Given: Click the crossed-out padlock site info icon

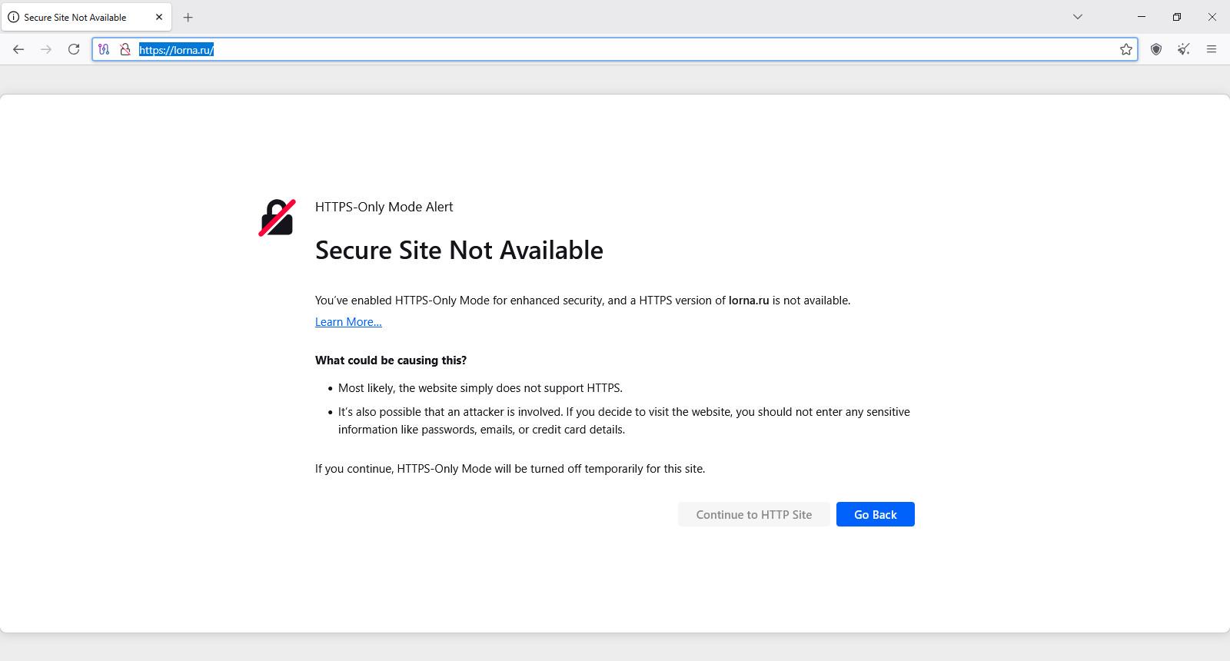Looking at the screenshot, I should tap(125, 49).
